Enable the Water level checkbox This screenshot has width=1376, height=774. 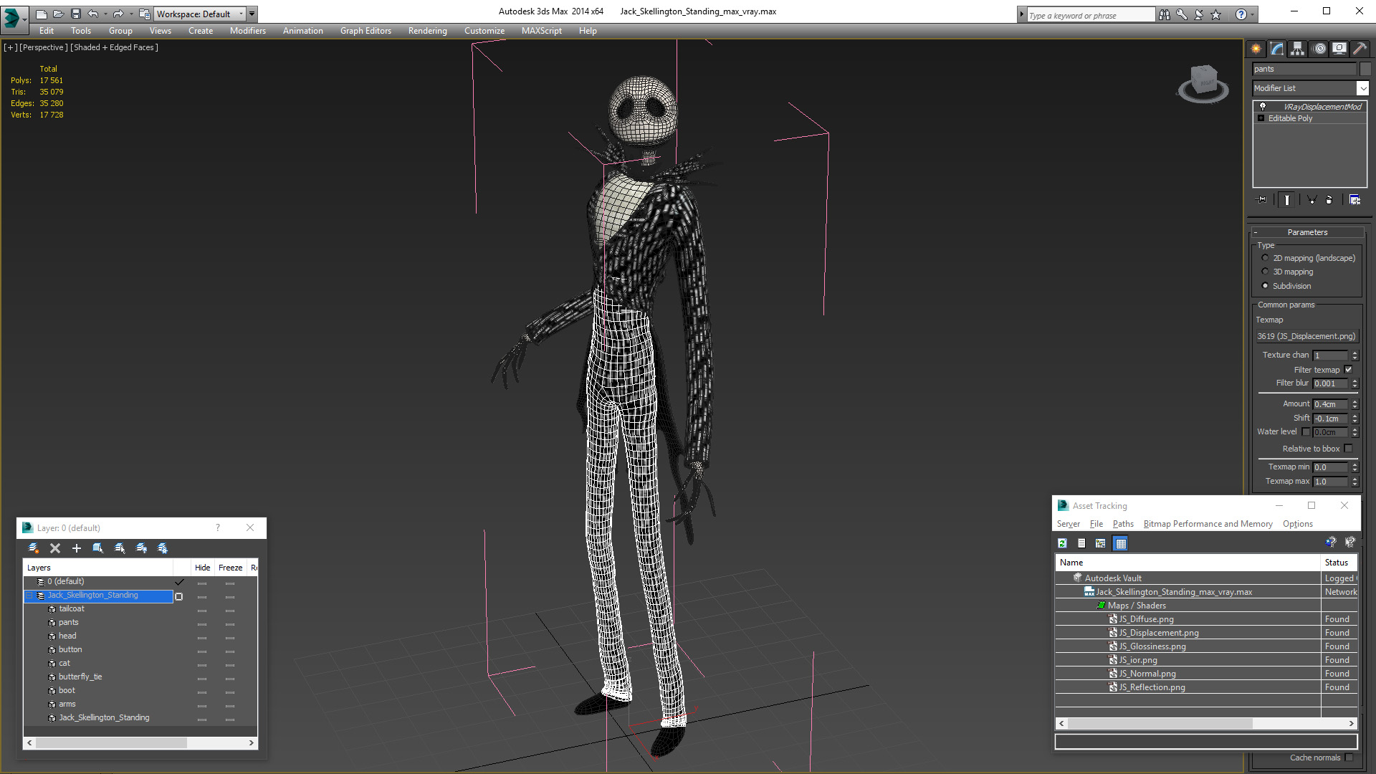[1306, 432]
